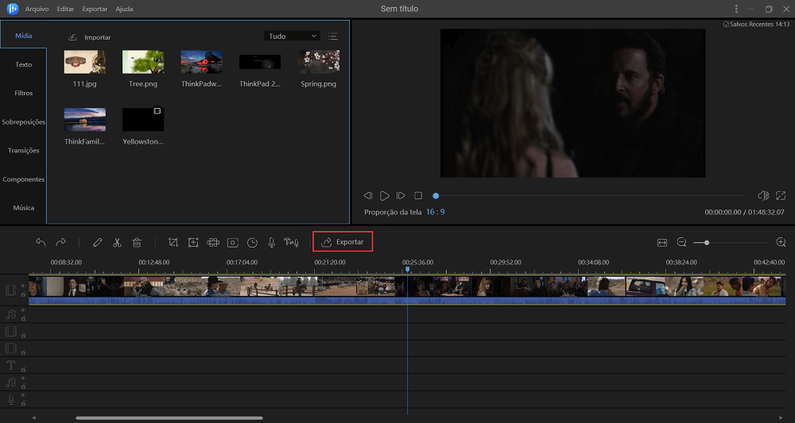
Task: Adjust the timeline zoom slider
Action: (731, 243)
